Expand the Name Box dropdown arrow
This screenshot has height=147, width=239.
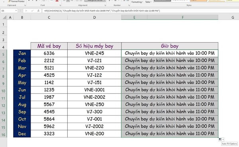(x=16, y=11)
